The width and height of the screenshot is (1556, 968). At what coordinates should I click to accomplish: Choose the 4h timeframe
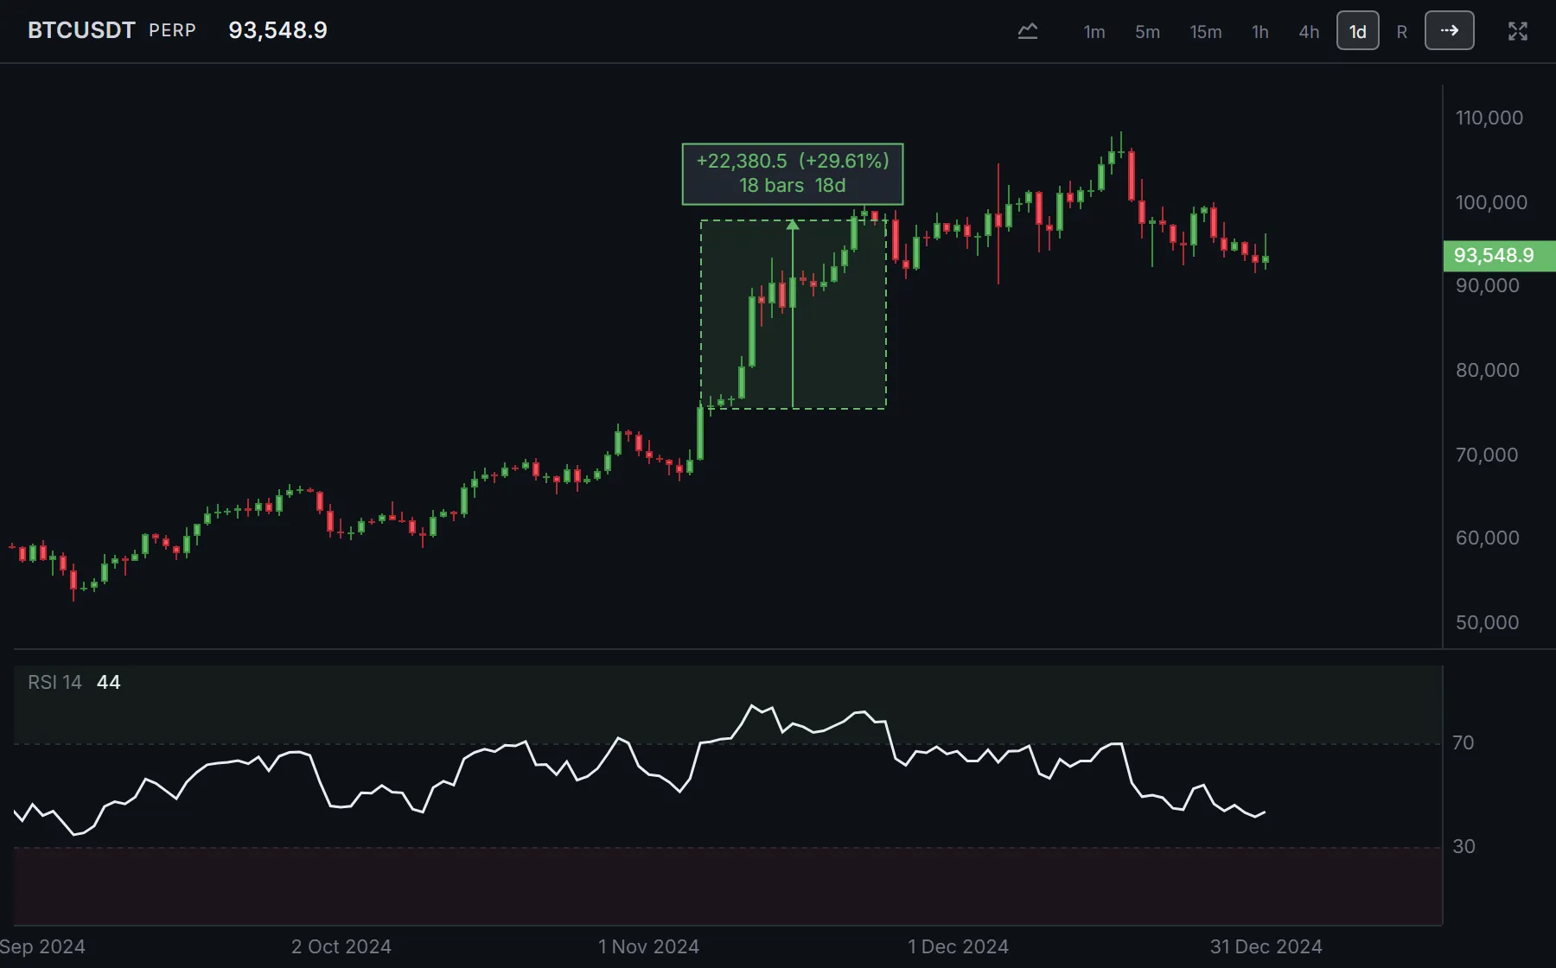coord(1309,32)
